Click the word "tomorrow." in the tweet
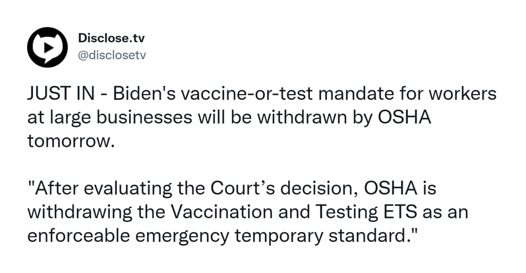This screenshot has height=273, width=526. point(69,141)
